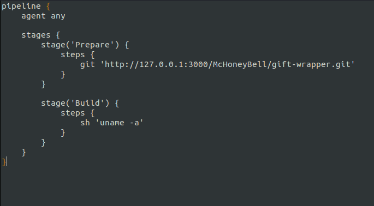Click the 'pipeline' keyword on first line

pos(21,6)
